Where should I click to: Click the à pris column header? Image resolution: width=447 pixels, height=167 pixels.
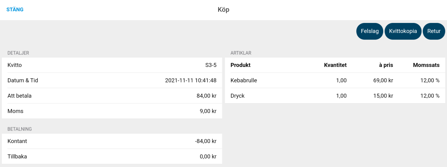tap(386, 65)
